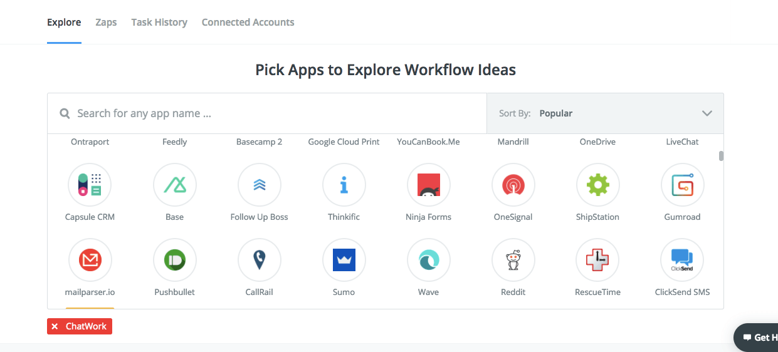Click the app list scrollbar thumb
This screenshot has height=352, width=778.
(x=721, y=156)
